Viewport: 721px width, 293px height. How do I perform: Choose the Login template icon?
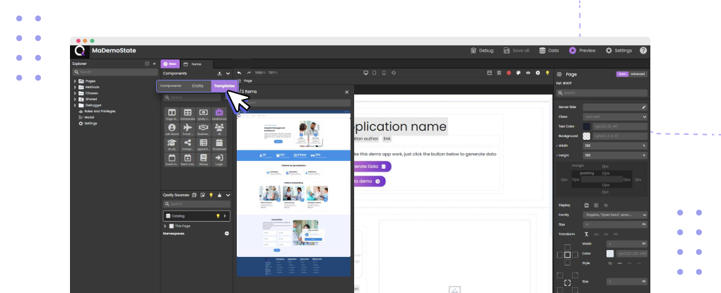point(219,159)
